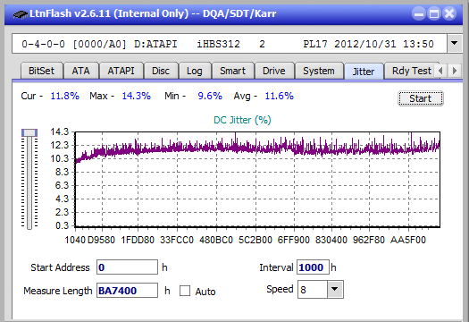Click the 5C2B00 axis label
Screen dimensions: 469x322
[x=255, y=240]
